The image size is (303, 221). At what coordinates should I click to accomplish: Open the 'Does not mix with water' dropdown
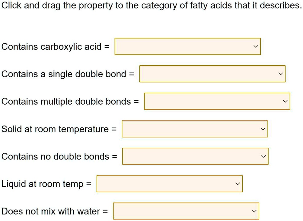coord(185,211)
